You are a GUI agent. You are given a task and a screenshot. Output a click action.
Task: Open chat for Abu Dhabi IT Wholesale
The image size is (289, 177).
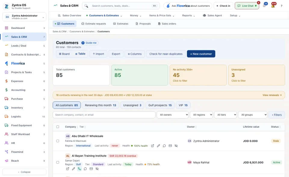coord(164,146)
